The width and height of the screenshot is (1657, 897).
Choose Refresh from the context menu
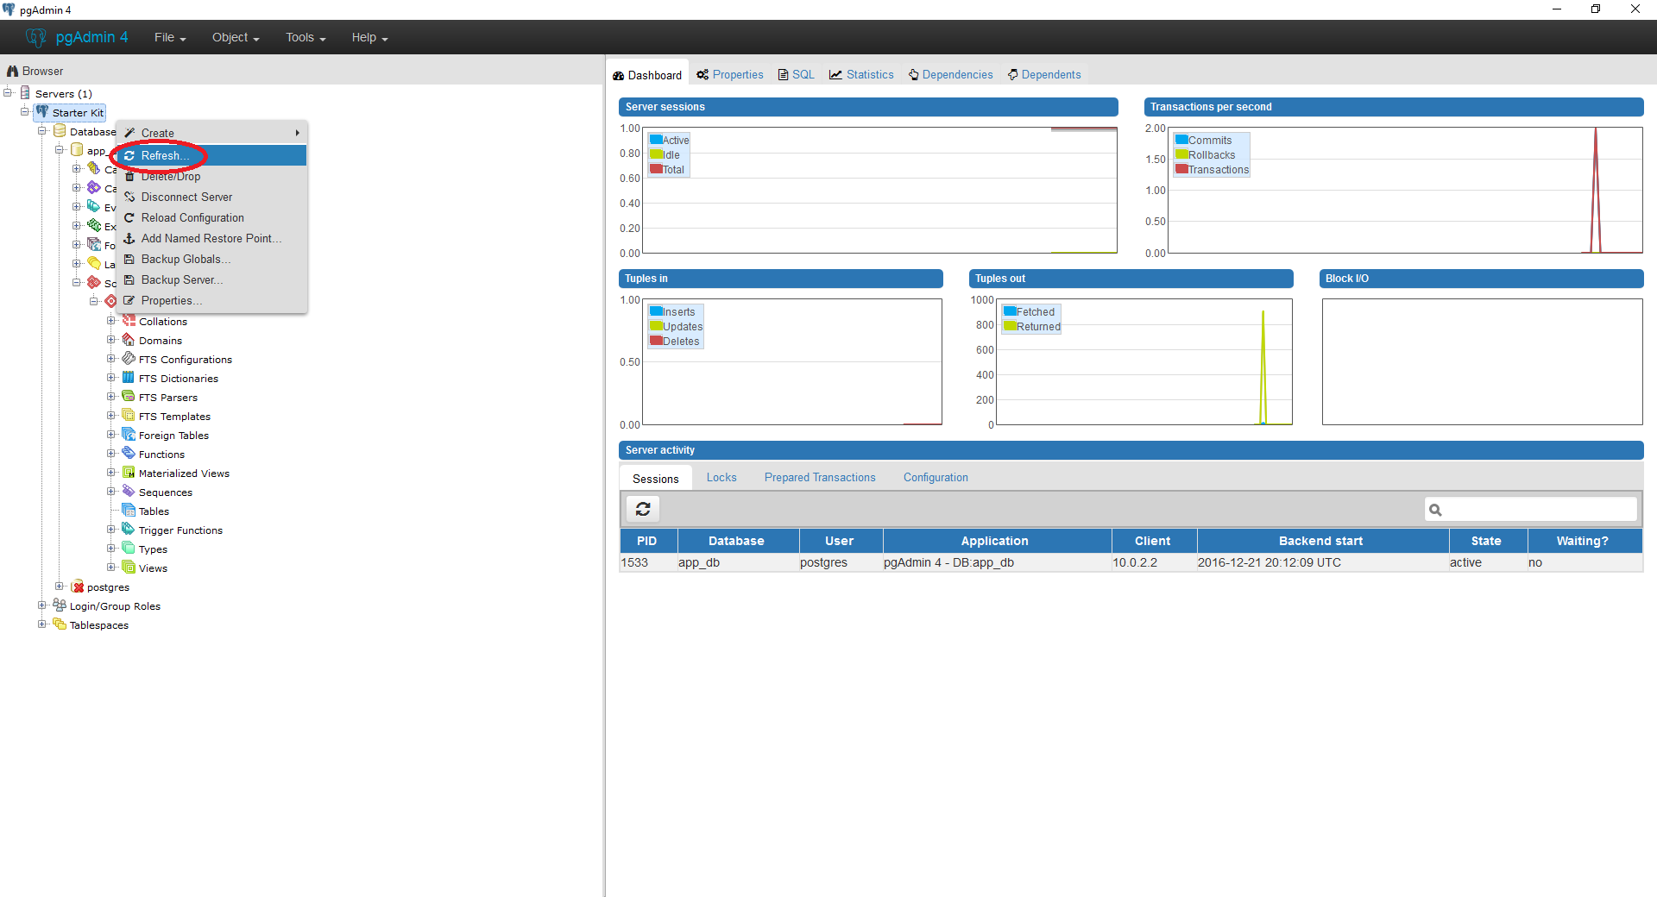click(211, 155)
